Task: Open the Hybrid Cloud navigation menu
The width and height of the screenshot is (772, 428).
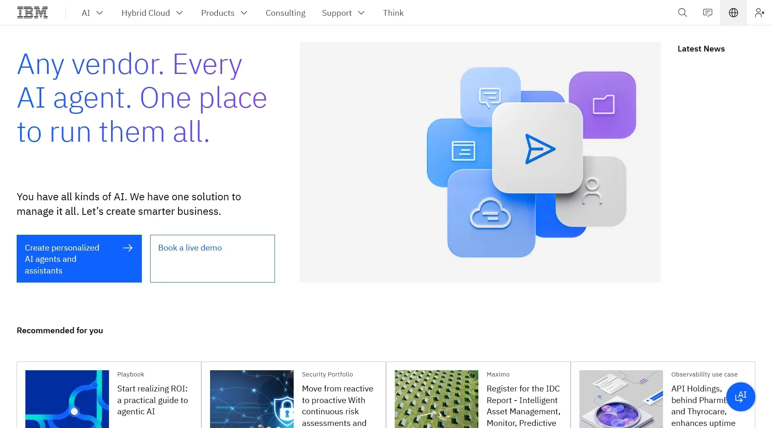Action: click(152, 13)
